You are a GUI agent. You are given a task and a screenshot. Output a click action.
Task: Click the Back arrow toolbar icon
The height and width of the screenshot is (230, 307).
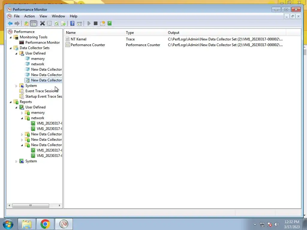[x=10, y=23]
